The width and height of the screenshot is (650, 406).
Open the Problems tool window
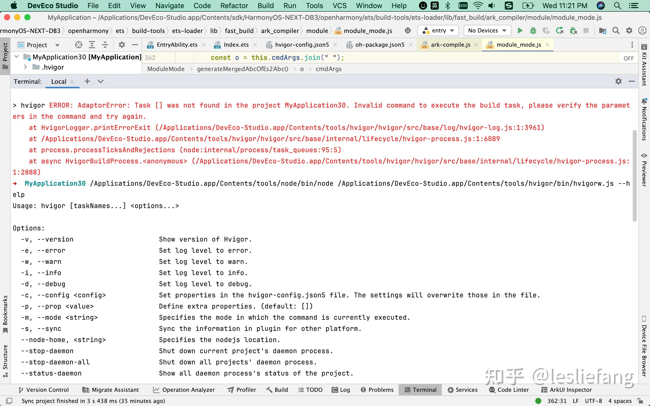click(x=377, y=390)
